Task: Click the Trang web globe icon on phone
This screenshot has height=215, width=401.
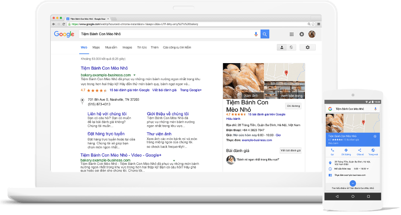Action: click(x=373, y=151)
